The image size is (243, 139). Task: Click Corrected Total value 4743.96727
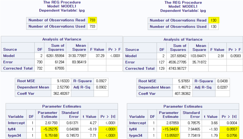(178, 68)
